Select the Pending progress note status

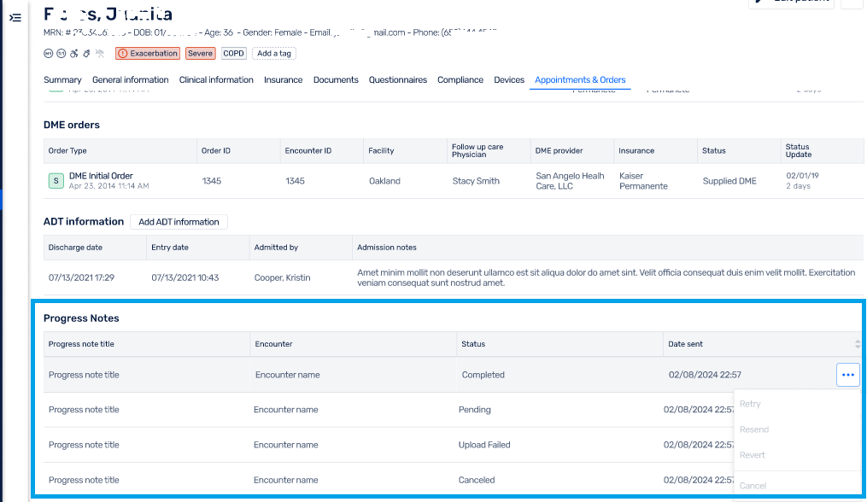[474, 410]
